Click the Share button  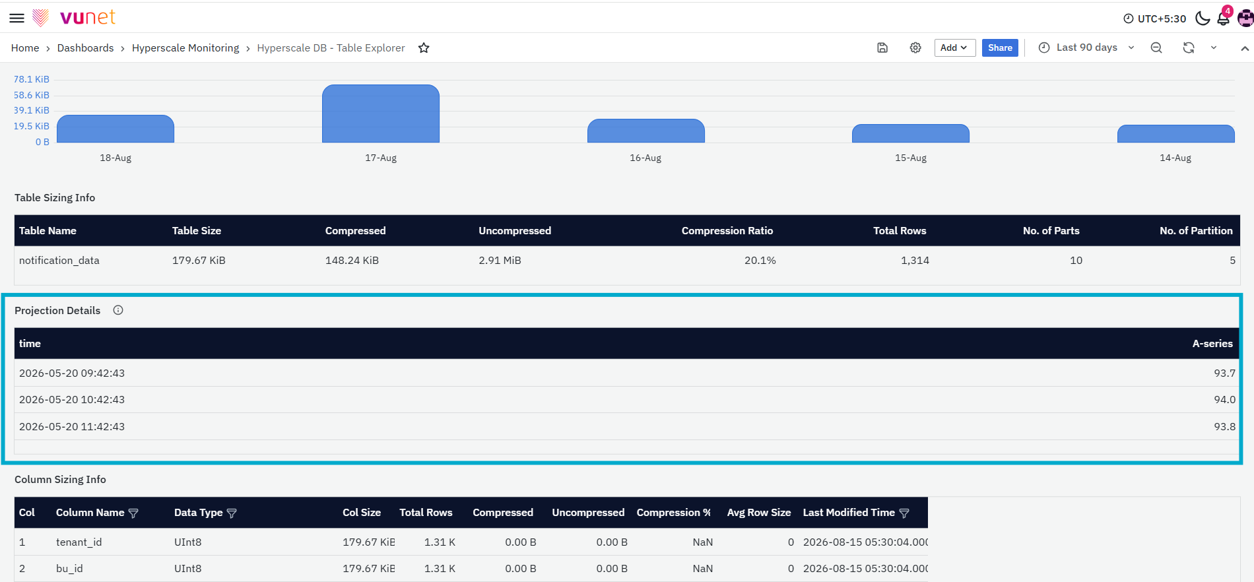click(1000, 48)
